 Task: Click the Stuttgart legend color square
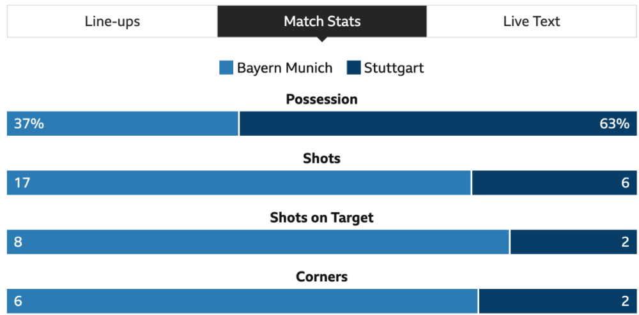(x=353, y=68)
